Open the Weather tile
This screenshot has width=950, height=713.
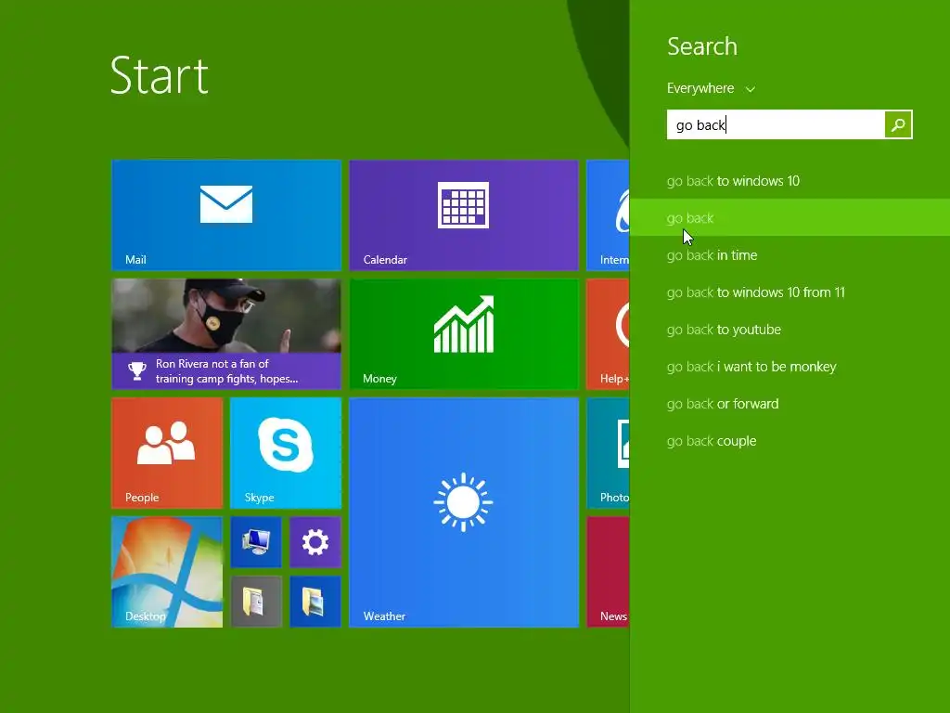pos(464,512)
